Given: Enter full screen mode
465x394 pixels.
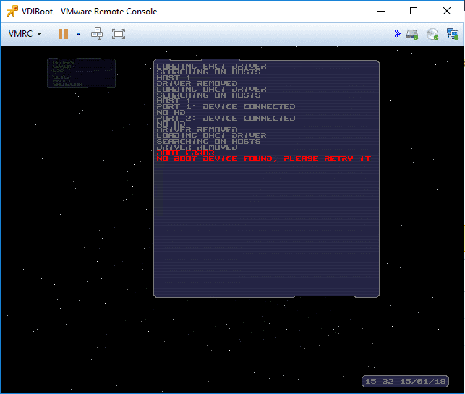Looking at the screenshot, I should [x=119, y=34].
